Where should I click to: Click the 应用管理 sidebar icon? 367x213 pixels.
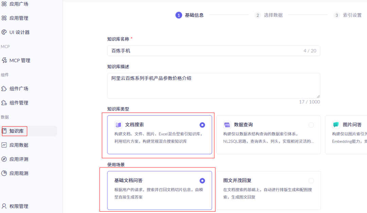point(4,18)
